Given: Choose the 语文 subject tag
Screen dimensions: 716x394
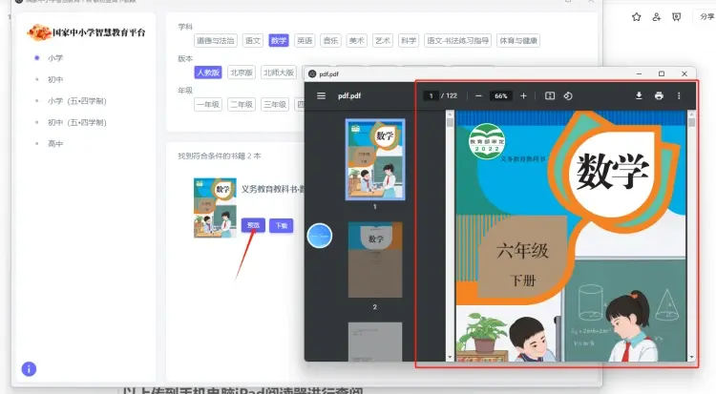Looking at the screenshot, I should [253, 41].
